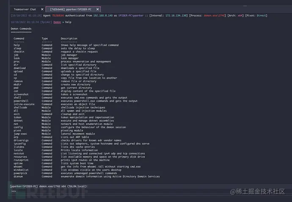Screen dimensions: 292x202
Task: Click the 'driversigs' command name
Action: click(21, 141)
